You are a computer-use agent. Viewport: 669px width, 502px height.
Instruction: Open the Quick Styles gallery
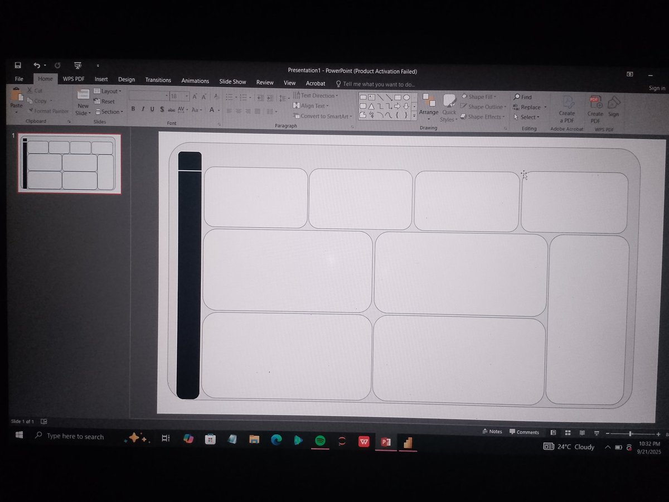click(x=448, y=108)
